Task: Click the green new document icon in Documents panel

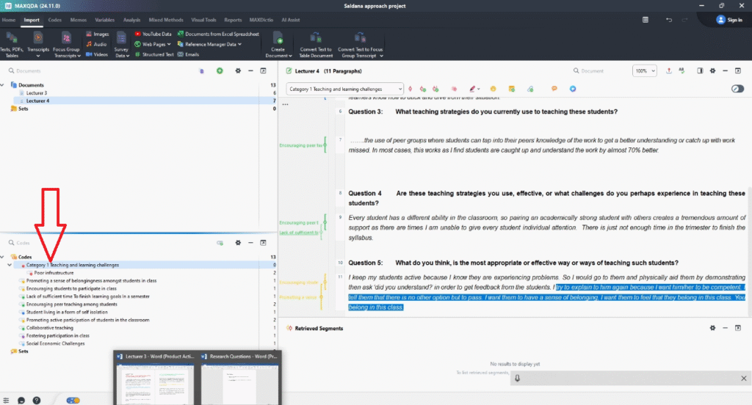Action: (x=220, y=70)
